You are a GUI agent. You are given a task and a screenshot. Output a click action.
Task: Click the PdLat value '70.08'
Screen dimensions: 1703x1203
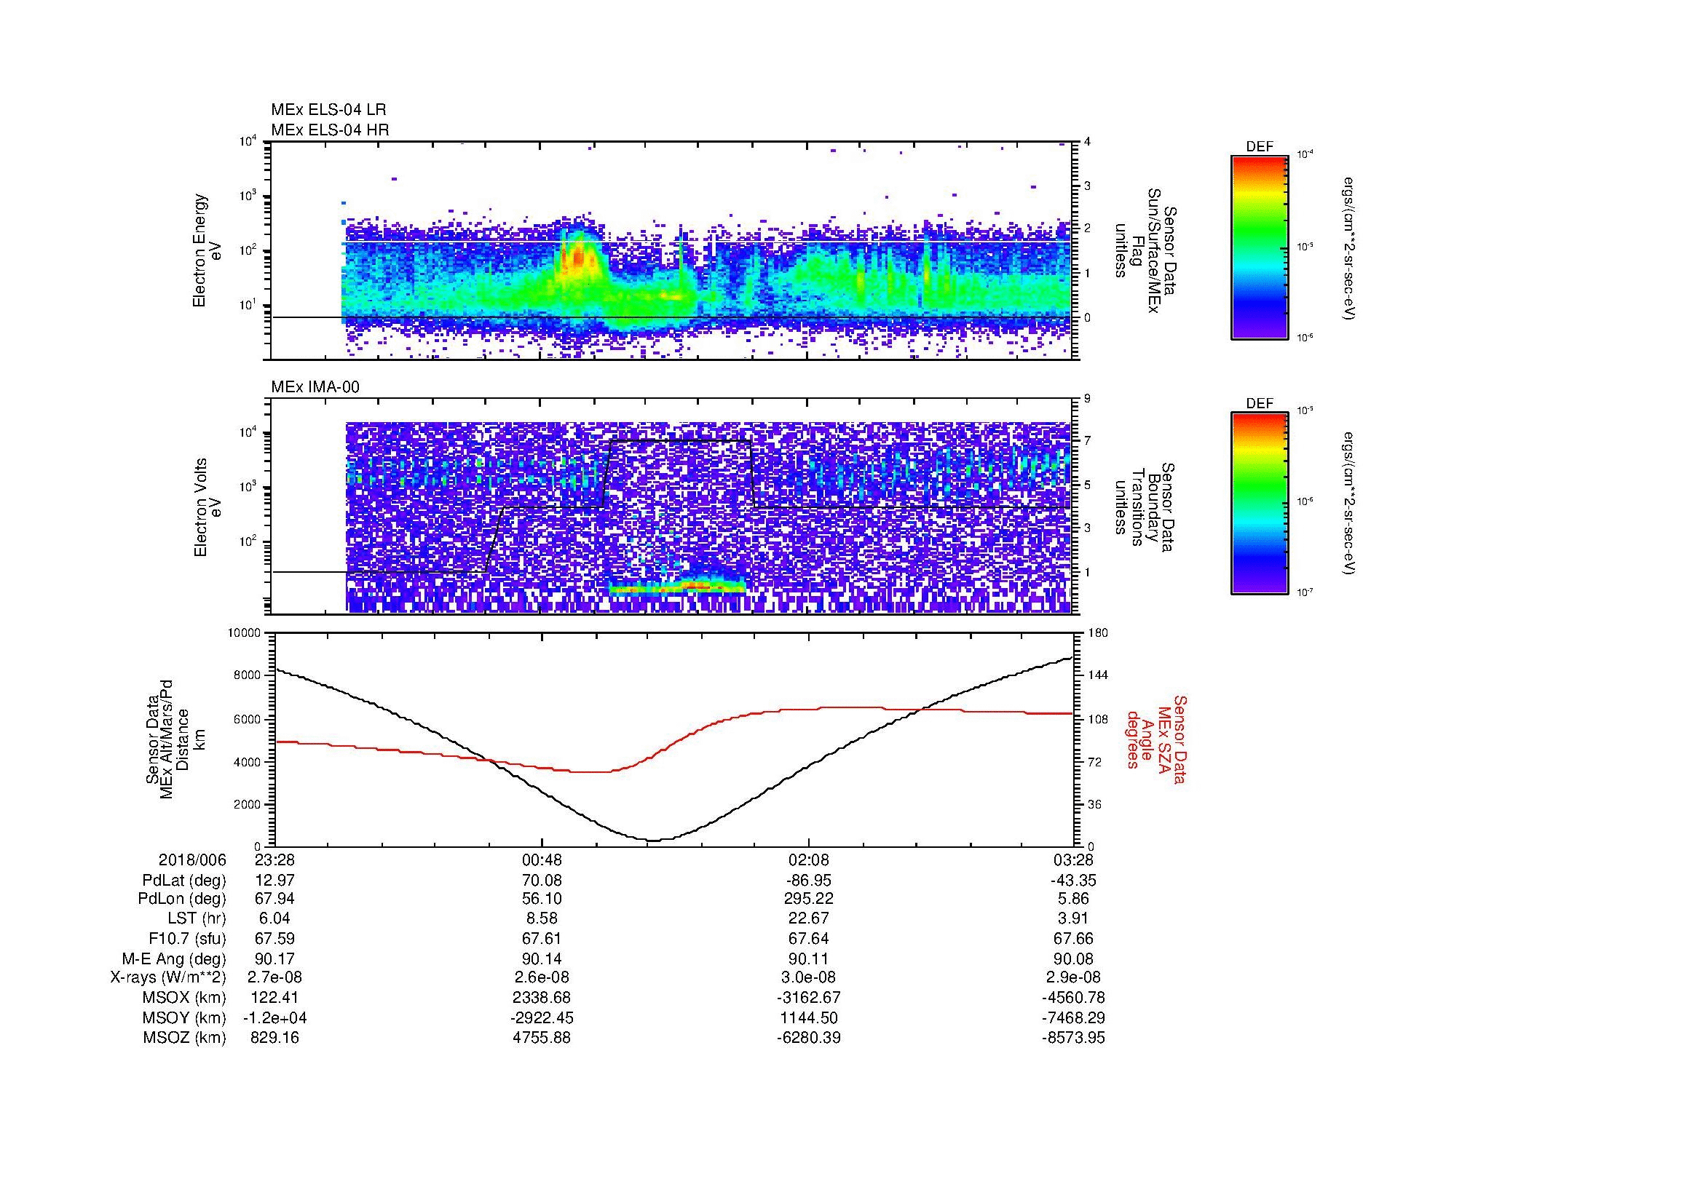542,881
